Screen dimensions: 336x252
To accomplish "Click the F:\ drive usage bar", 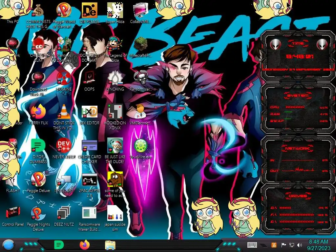I will click(297, 215).
